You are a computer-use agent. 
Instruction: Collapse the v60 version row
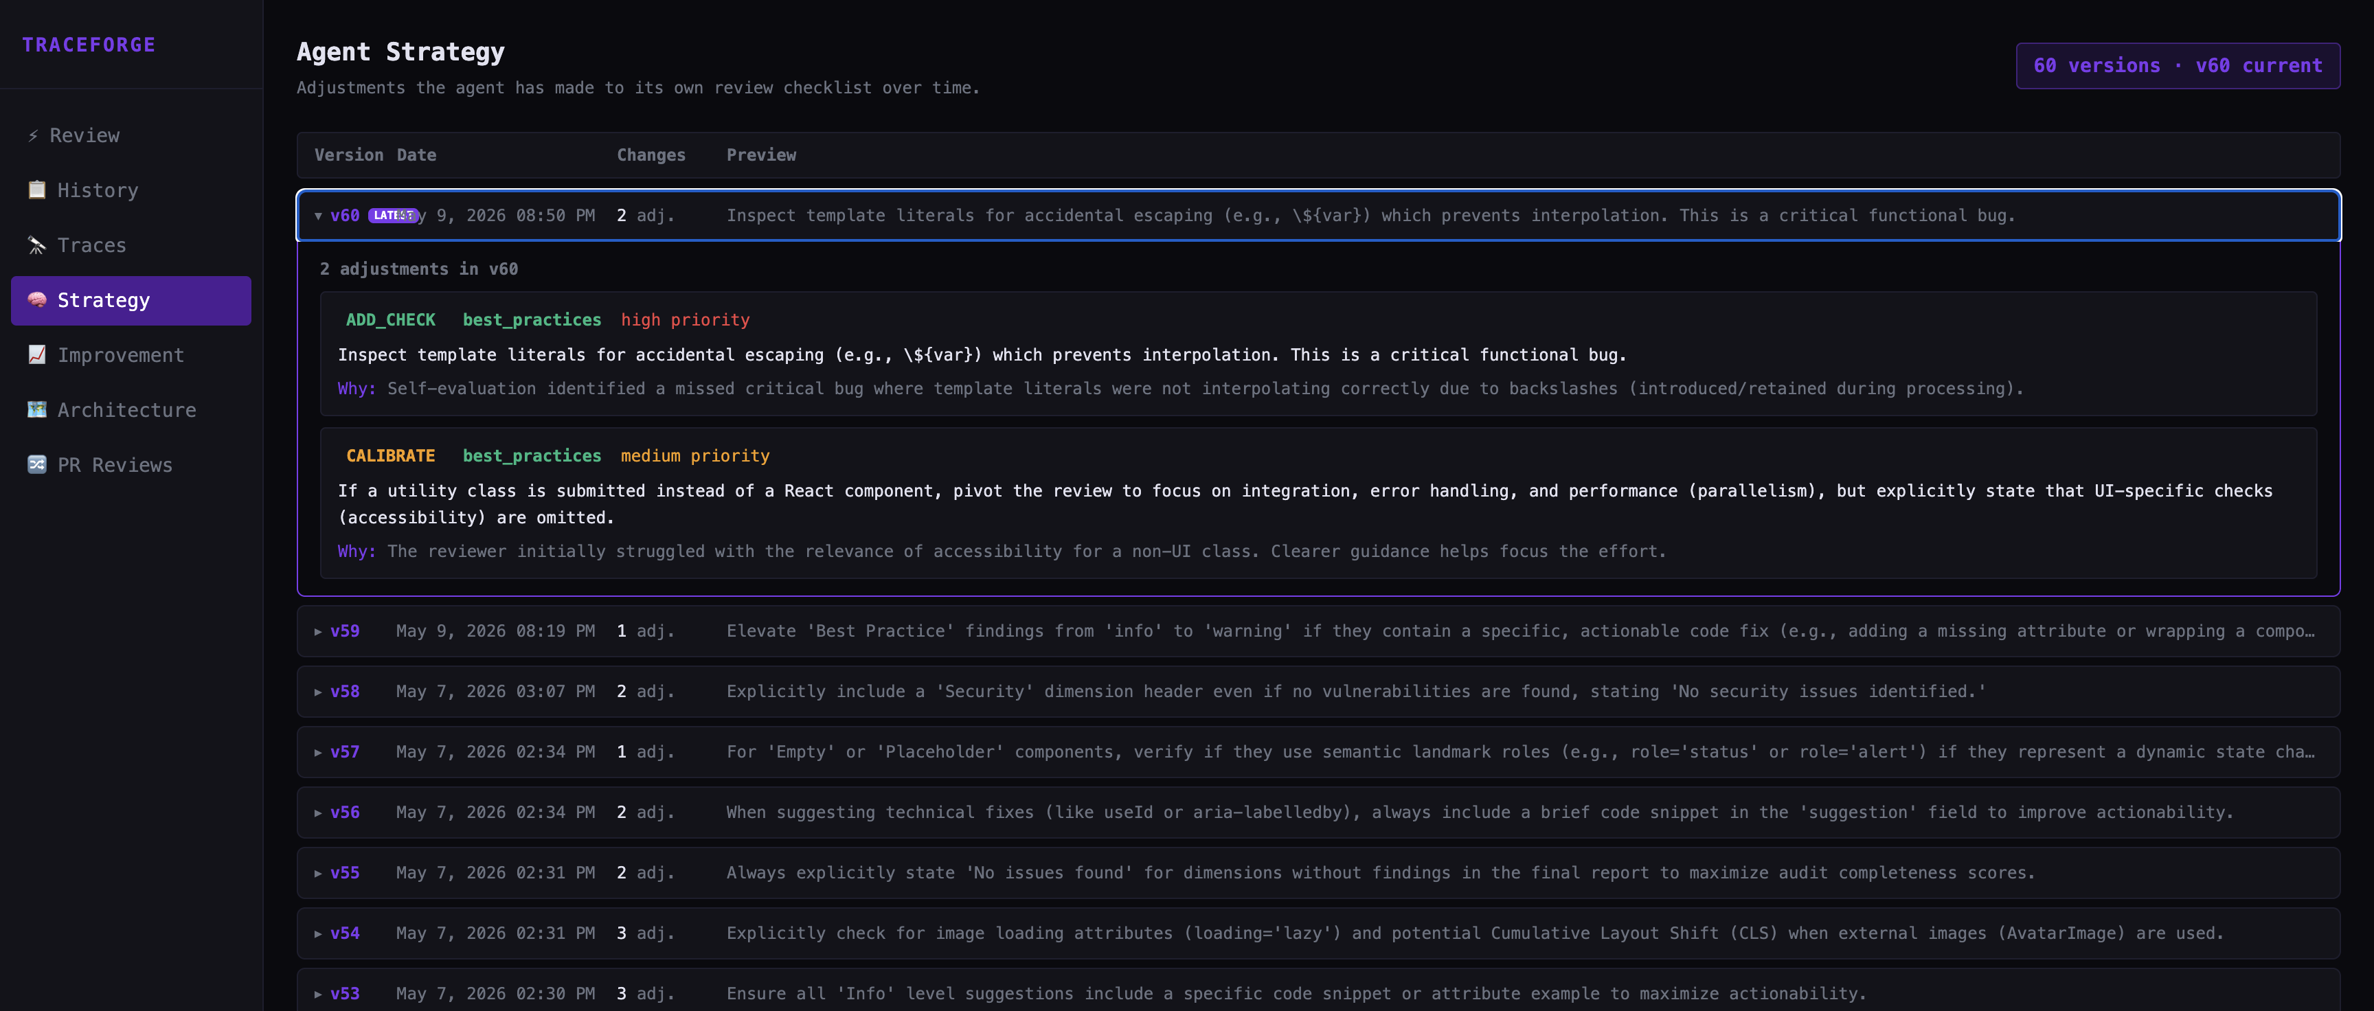click(x=1318, y=216)
